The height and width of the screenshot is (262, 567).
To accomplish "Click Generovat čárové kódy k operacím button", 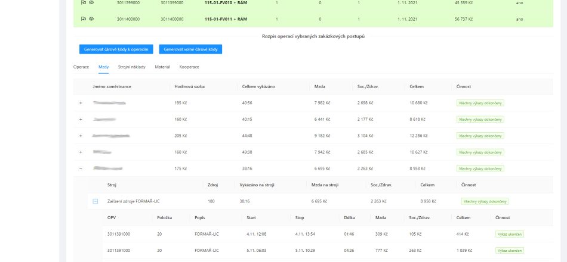I will click(x=116, y=49).
